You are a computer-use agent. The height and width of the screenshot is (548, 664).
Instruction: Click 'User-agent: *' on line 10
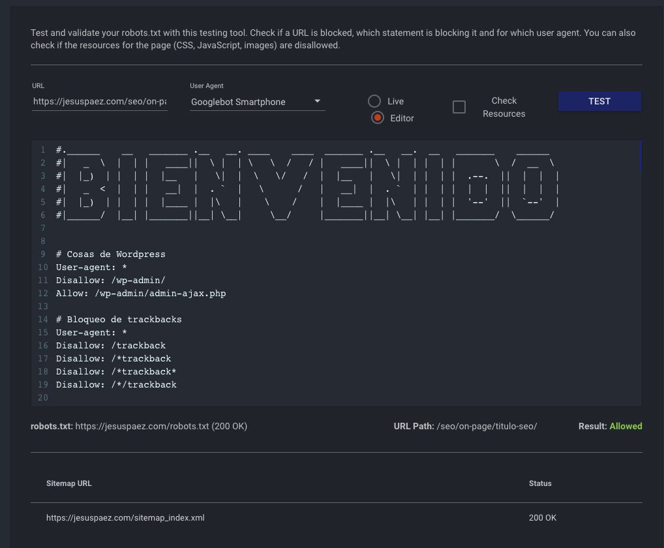coord(91,267)
